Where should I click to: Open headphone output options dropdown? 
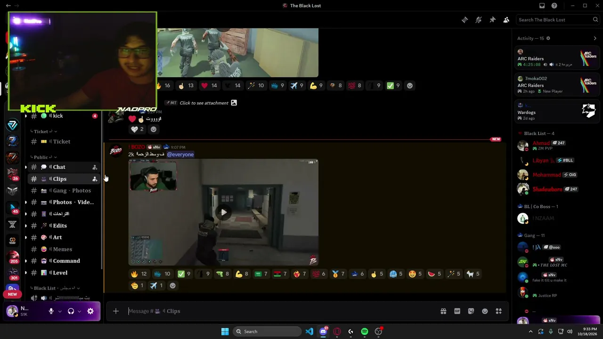coord(79,311)
